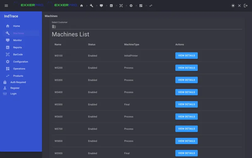View details for machine WS900
This screenshot has width=252, height=158.
186,153
